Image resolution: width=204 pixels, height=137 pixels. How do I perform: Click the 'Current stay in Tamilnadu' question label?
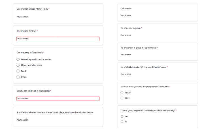click(x=30, y=53)
